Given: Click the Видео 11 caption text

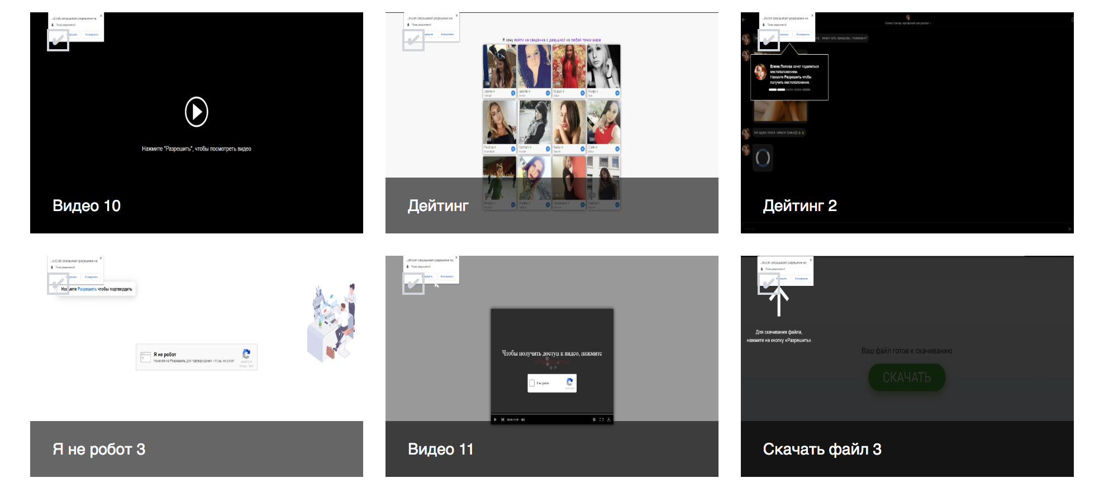Looking at the screenshot, I should (x=440, y=450).
